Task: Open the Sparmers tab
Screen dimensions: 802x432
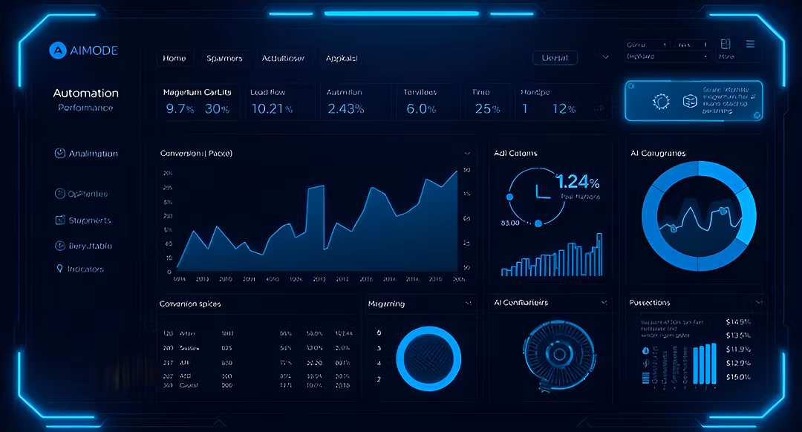Action: click(x=224, y=58)
